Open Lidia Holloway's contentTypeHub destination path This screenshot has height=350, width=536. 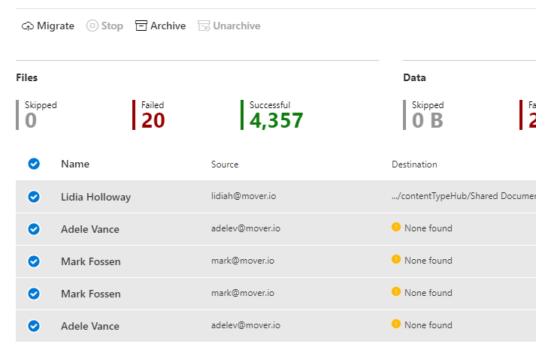[x=463, y=196]
